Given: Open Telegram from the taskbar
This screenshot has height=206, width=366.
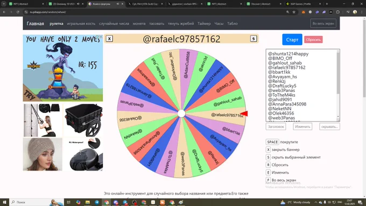Looking at the screenshot, I should 97,202.
